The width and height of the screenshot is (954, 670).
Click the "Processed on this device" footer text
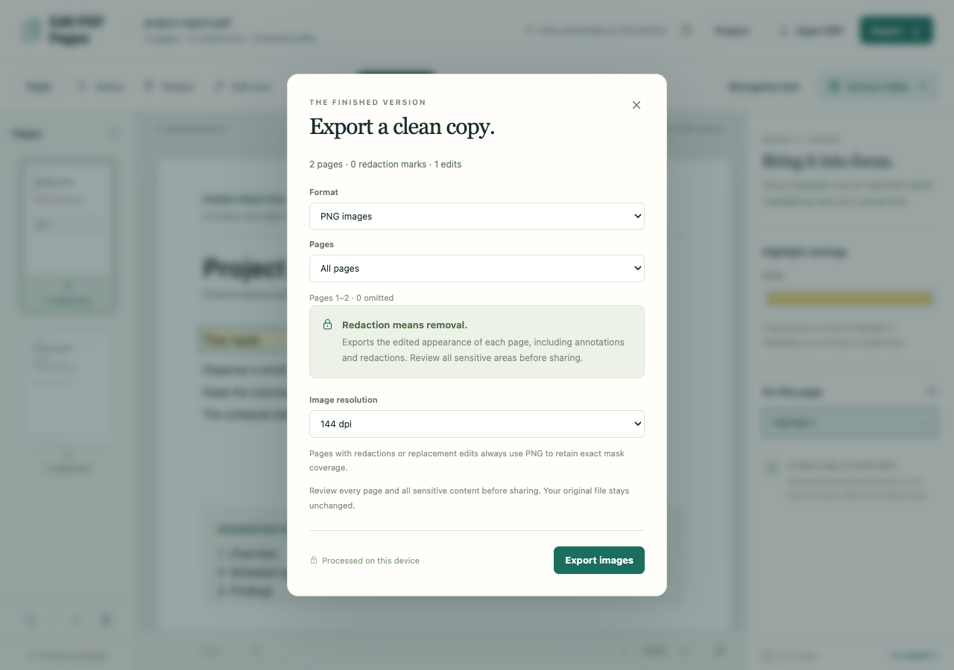pyautogui.click(x=370, y=561)
